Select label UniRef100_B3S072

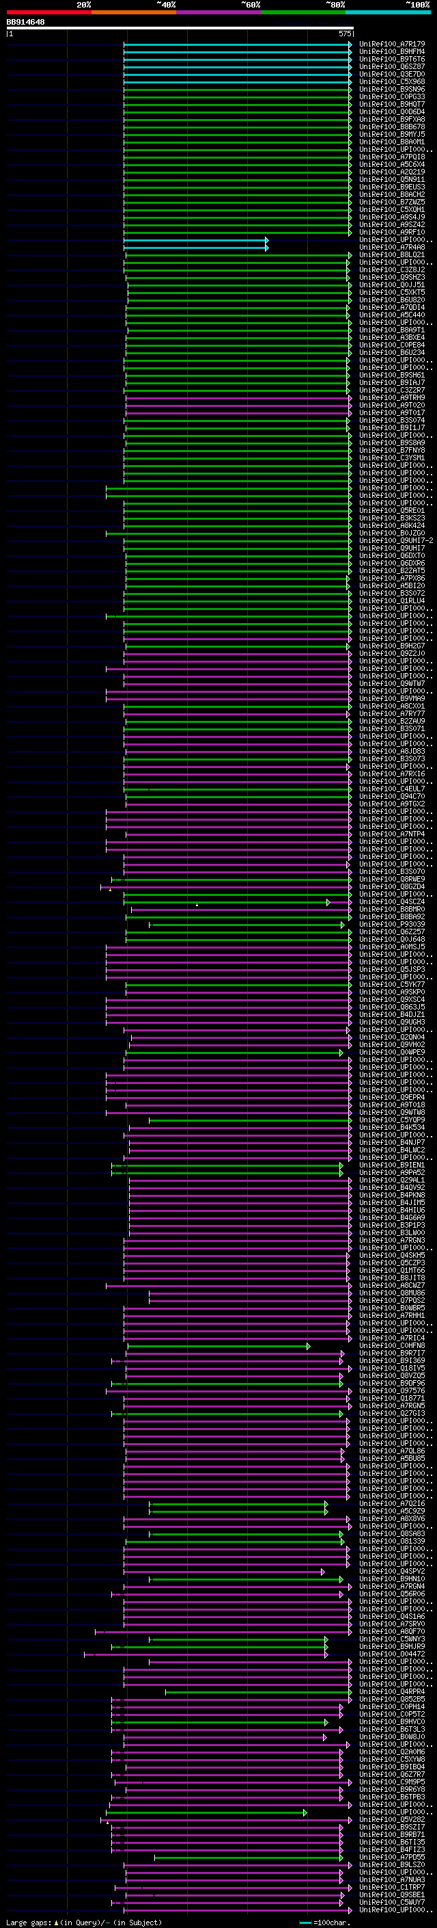[392, 594]
